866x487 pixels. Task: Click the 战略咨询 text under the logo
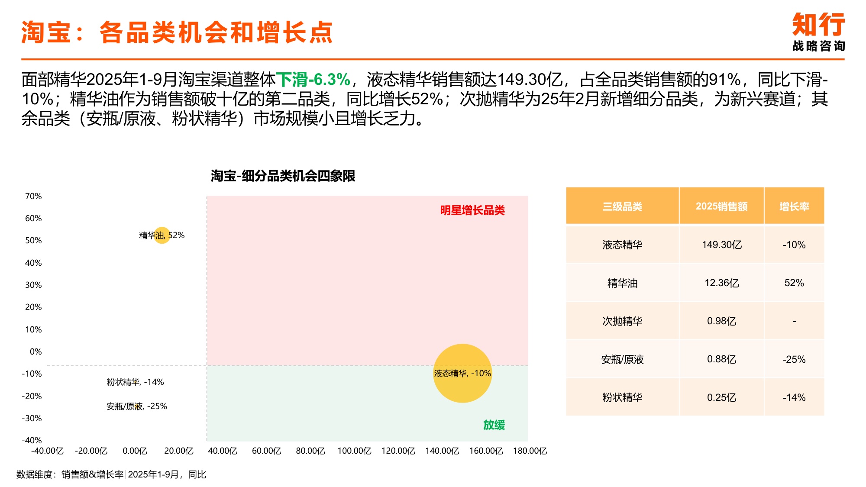(818, 46)
